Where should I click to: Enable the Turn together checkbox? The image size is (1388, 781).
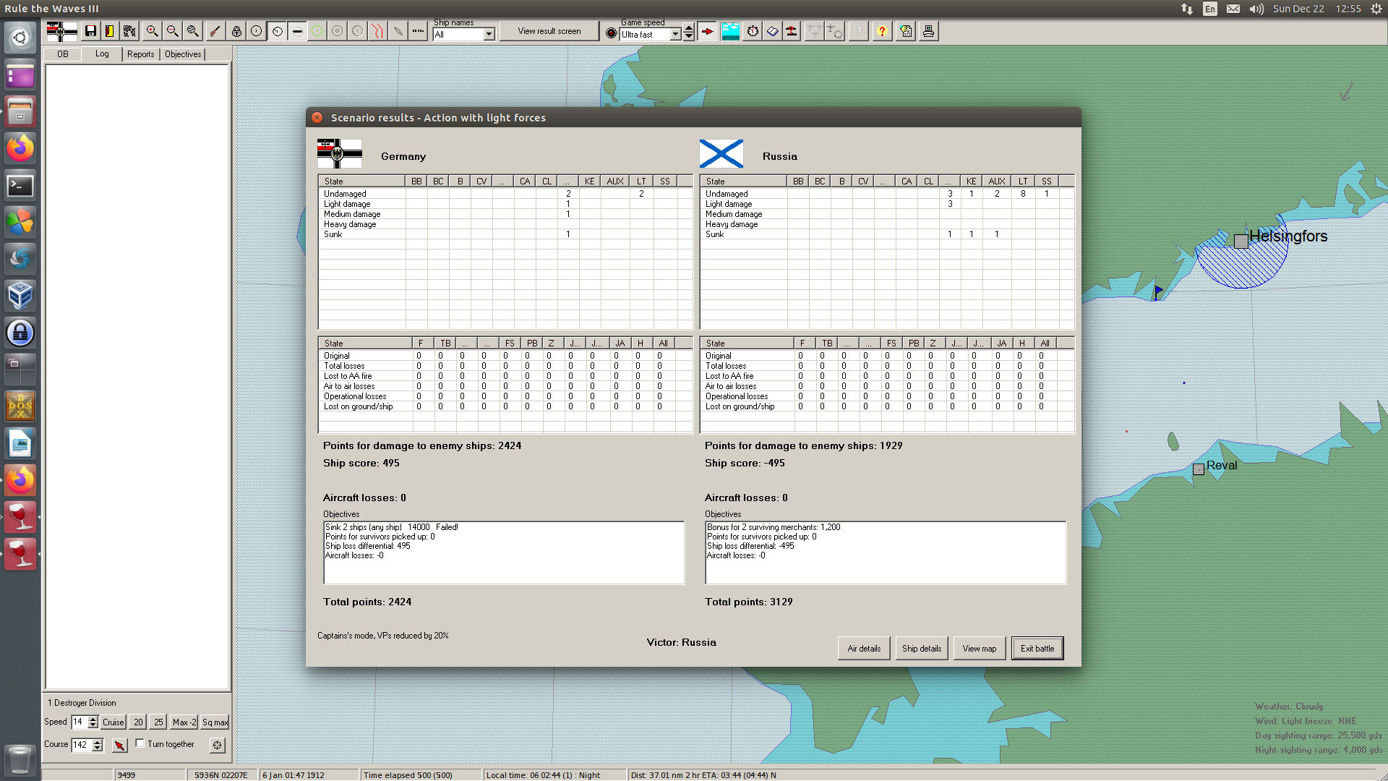click(x=140, y=743)
